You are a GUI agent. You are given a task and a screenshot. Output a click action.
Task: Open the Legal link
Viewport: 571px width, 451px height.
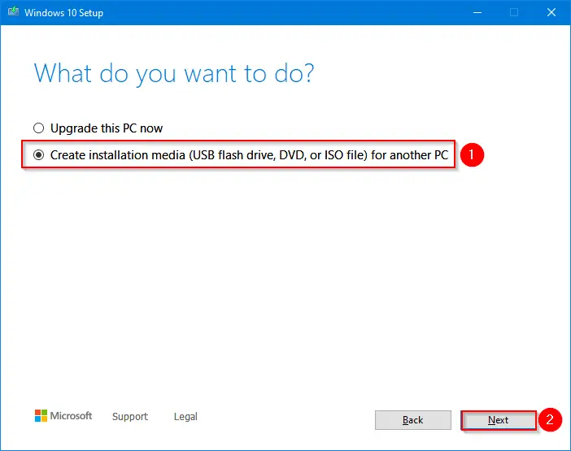pos(185,416)
